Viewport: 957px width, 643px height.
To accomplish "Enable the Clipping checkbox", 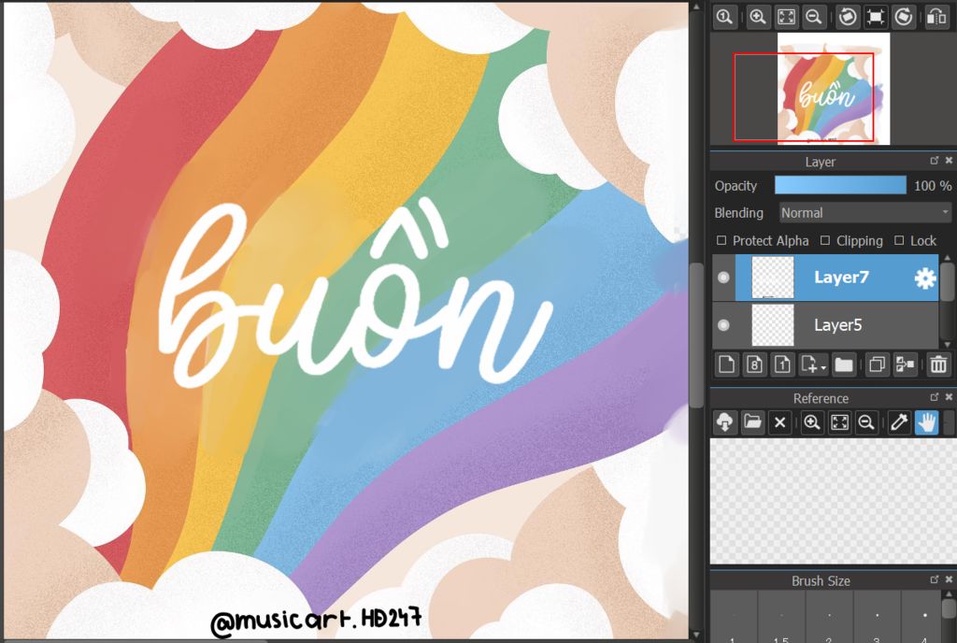I will 825,240.
